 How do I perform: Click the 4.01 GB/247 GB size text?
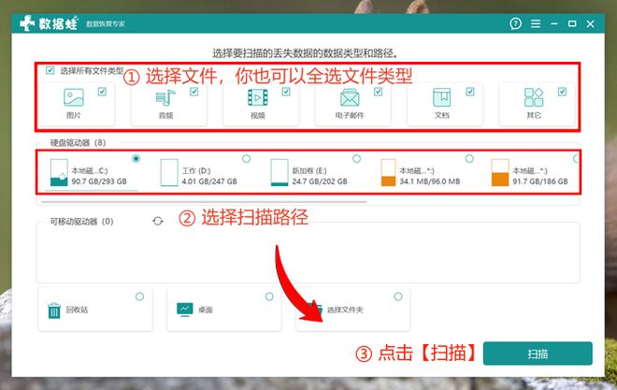(209, 181)
